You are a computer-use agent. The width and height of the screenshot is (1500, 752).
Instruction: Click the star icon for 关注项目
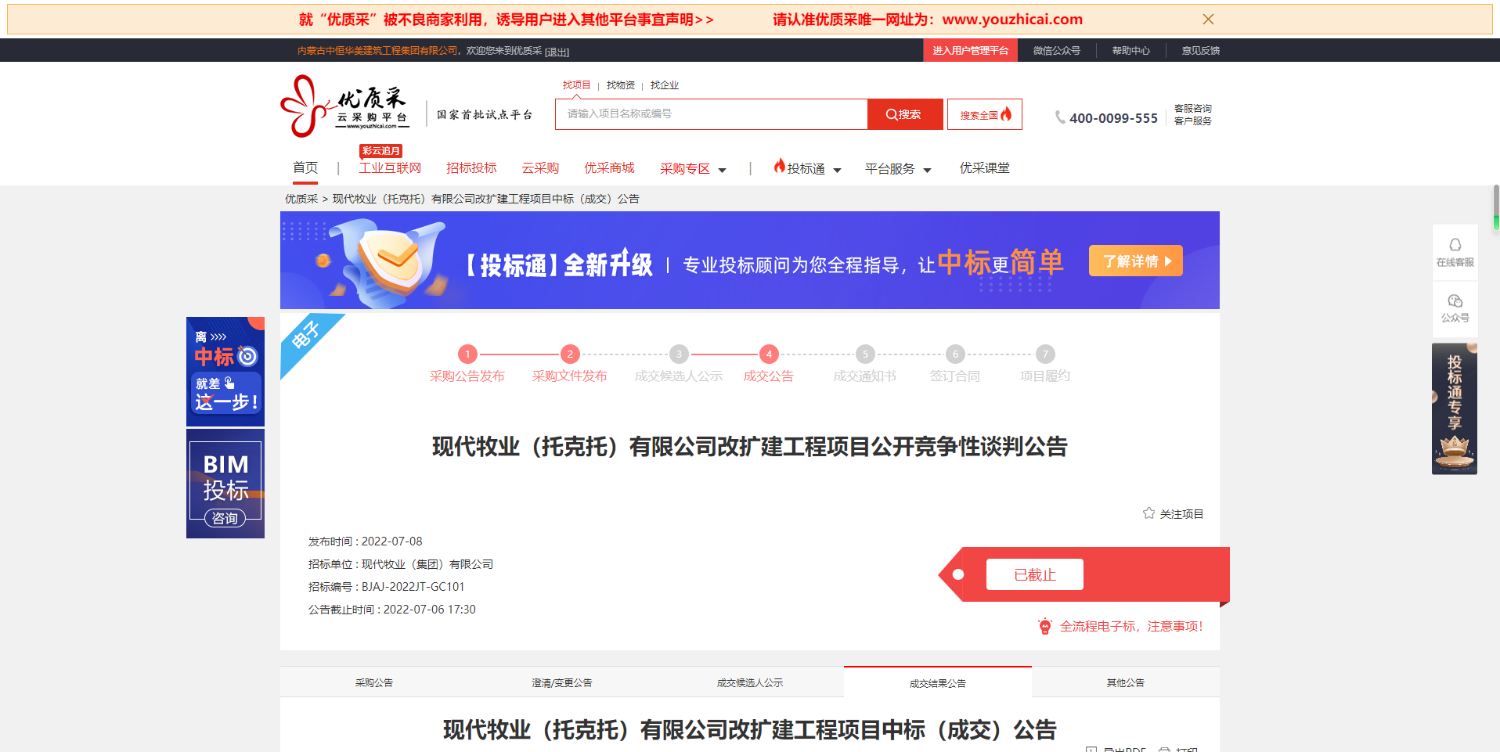[1148, 513]
